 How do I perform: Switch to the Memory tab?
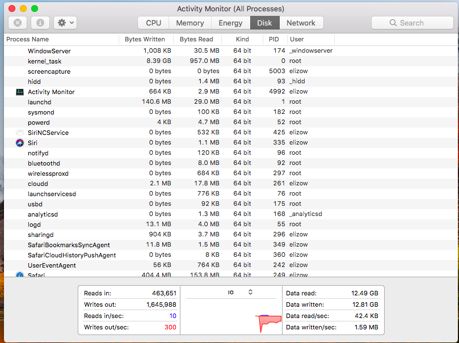pos(190,23)
